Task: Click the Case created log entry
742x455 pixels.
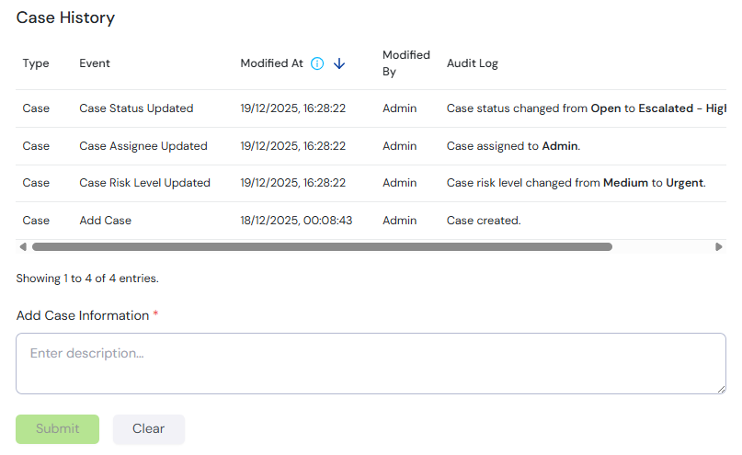Action: pos(484,221)
